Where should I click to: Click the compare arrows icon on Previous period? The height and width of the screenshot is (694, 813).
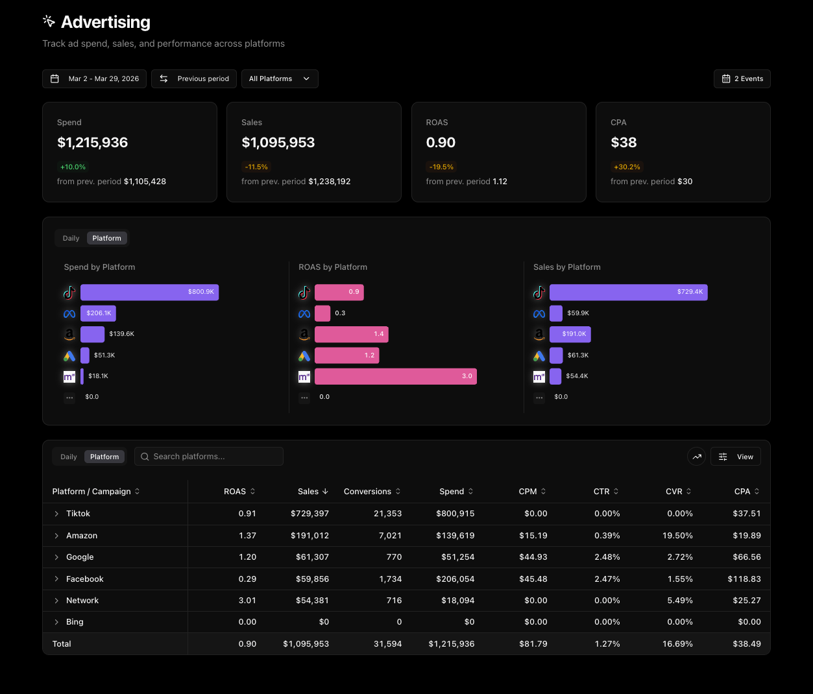pos(164,78)
